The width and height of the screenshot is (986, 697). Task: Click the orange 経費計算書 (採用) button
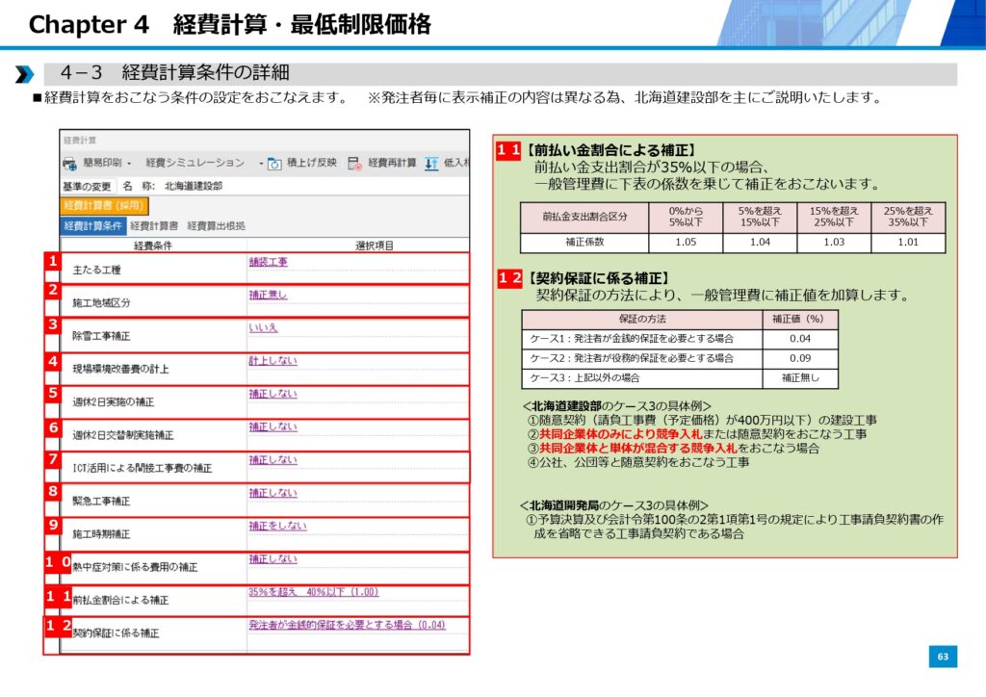(x=103, y=205)
